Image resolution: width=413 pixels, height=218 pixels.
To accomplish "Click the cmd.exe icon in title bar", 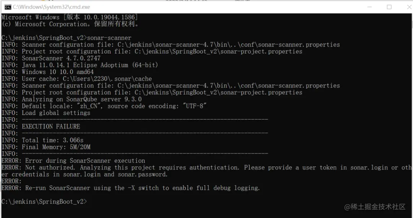I will [8, 7].
